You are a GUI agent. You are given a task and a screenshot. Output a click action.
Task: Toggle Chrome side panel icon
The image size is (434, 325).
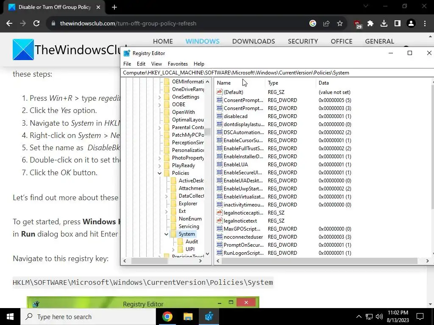[398, 24]
